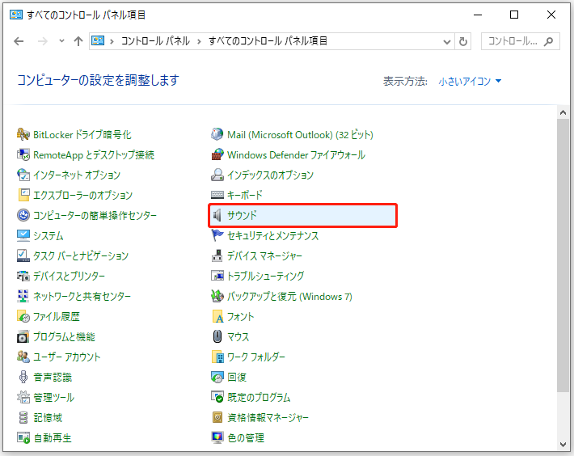This screenshot has width=574, height=456.
Task: Open the 資格情報マネージャー safe icon
Action: [217, 417]
